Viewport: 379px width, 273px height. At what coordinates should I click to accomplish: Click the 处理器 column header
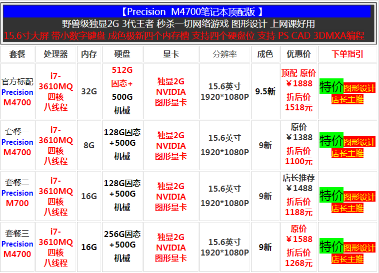click(56, 54)
